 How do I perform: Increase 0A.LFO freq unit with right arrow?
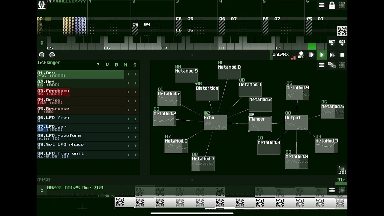(x=136, y=155)
